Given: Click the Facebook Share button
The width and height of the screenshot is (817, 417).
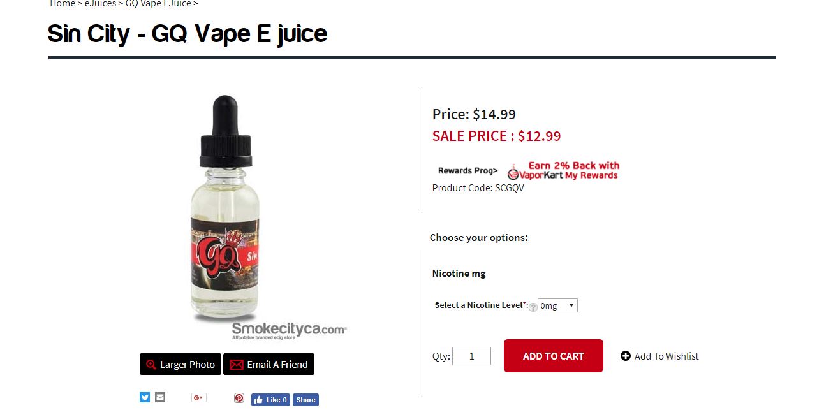Looking at the screenshot, I should [x=305, y=400].
